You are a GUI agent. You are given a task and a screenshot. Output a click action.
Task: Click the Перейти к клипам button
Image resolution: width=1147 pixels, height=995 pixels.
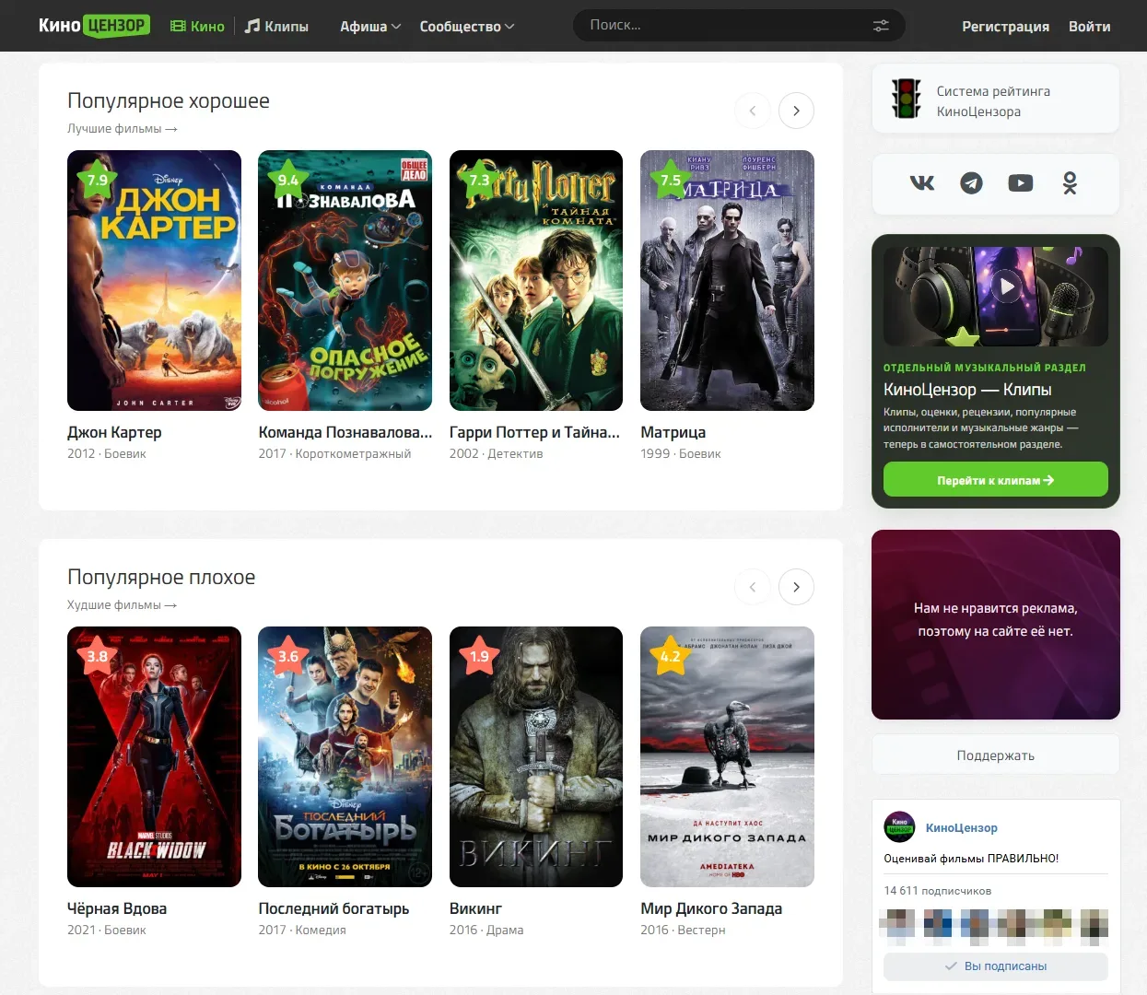click(x=996, y=480)
